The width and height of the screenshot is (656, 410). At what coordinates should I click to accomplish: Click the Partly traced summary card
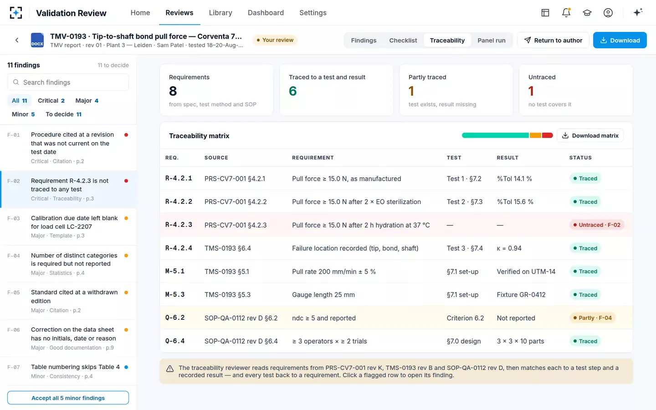pos(456,90)
